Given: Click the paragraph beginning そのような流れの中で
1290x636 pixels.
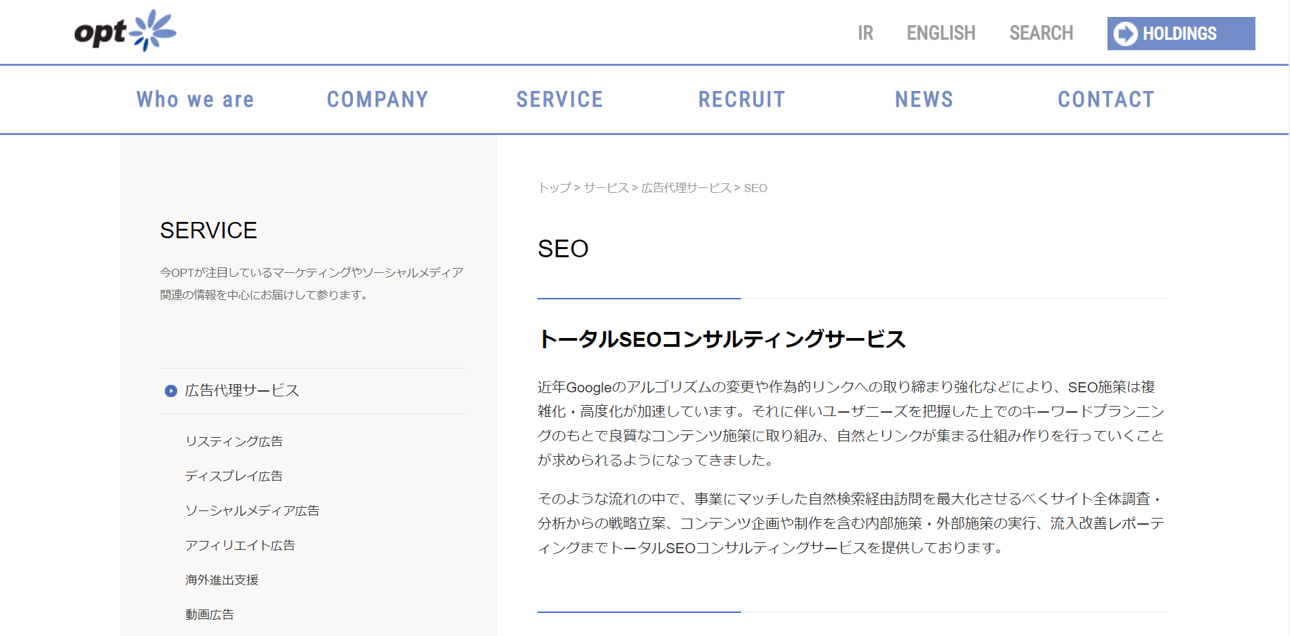Looking at the screenshot, I should point(852,523).
